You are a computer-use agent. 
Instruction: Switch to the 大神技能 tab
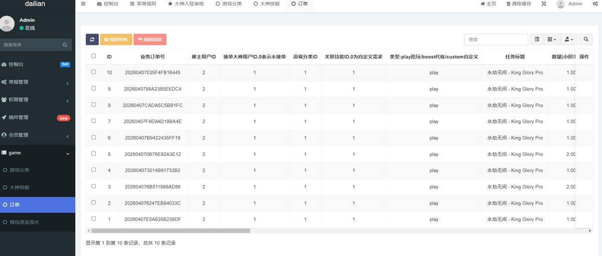[x=266, y=3]
